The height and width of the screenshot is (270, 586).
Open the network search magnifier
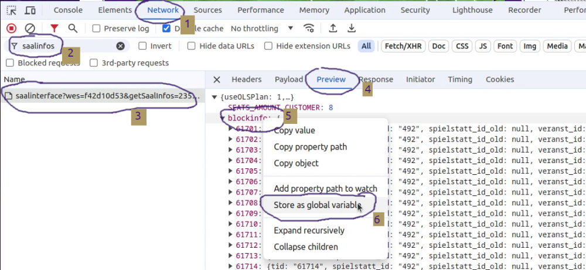coord(73,28)
